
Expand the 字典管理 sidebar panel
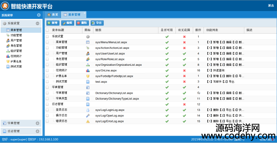coord(37,123)
